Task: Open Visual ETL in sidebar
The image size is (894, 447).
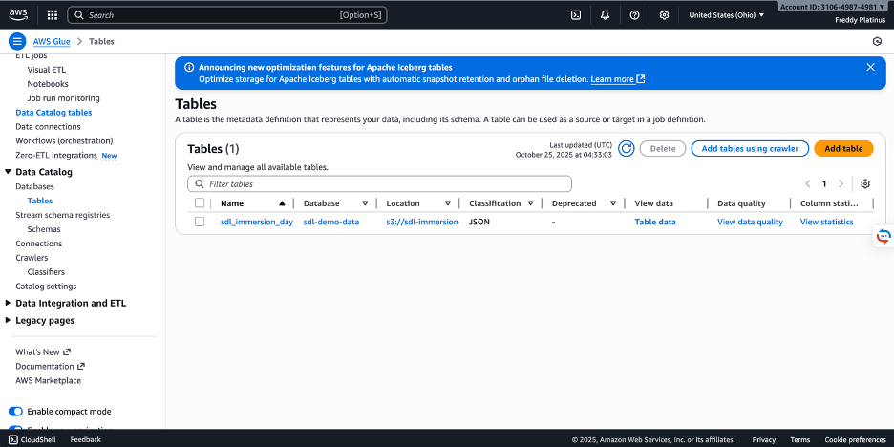Action: pos(47,70)
